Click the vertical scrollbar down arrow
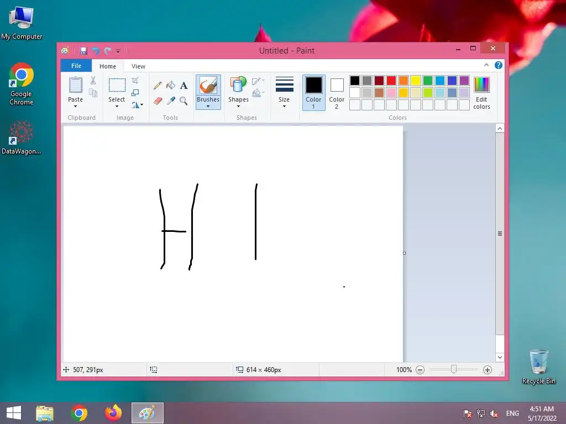This screenshot has width=566, height=424. tap(500, 357)
